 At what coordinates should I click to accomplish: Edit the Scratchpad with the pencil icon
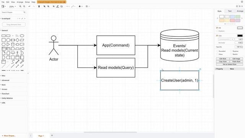point(22,18)
